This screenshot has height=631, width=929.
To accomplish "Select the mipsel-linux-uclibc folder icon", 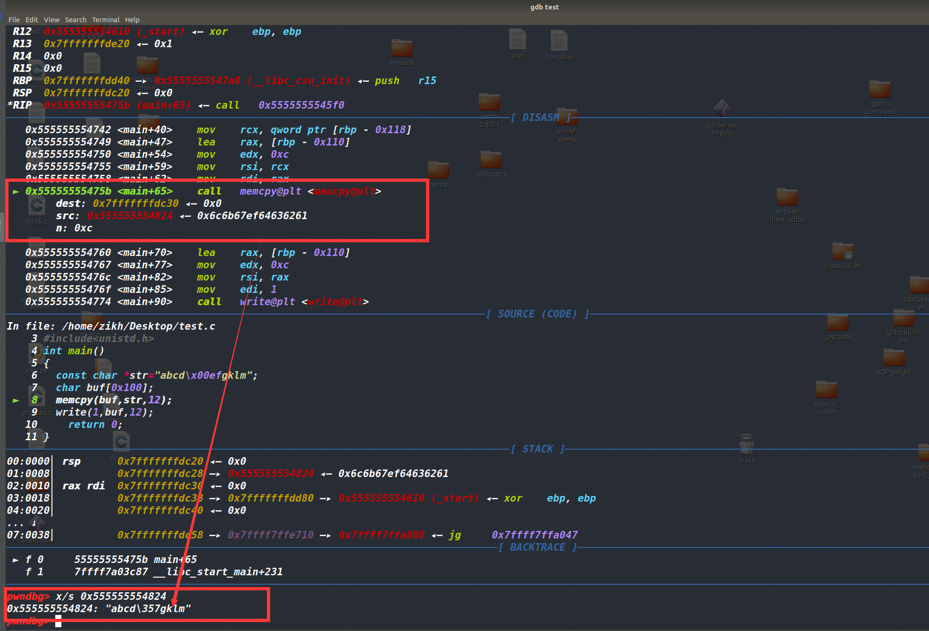I will pyautogui.click(x=787, y=205).
